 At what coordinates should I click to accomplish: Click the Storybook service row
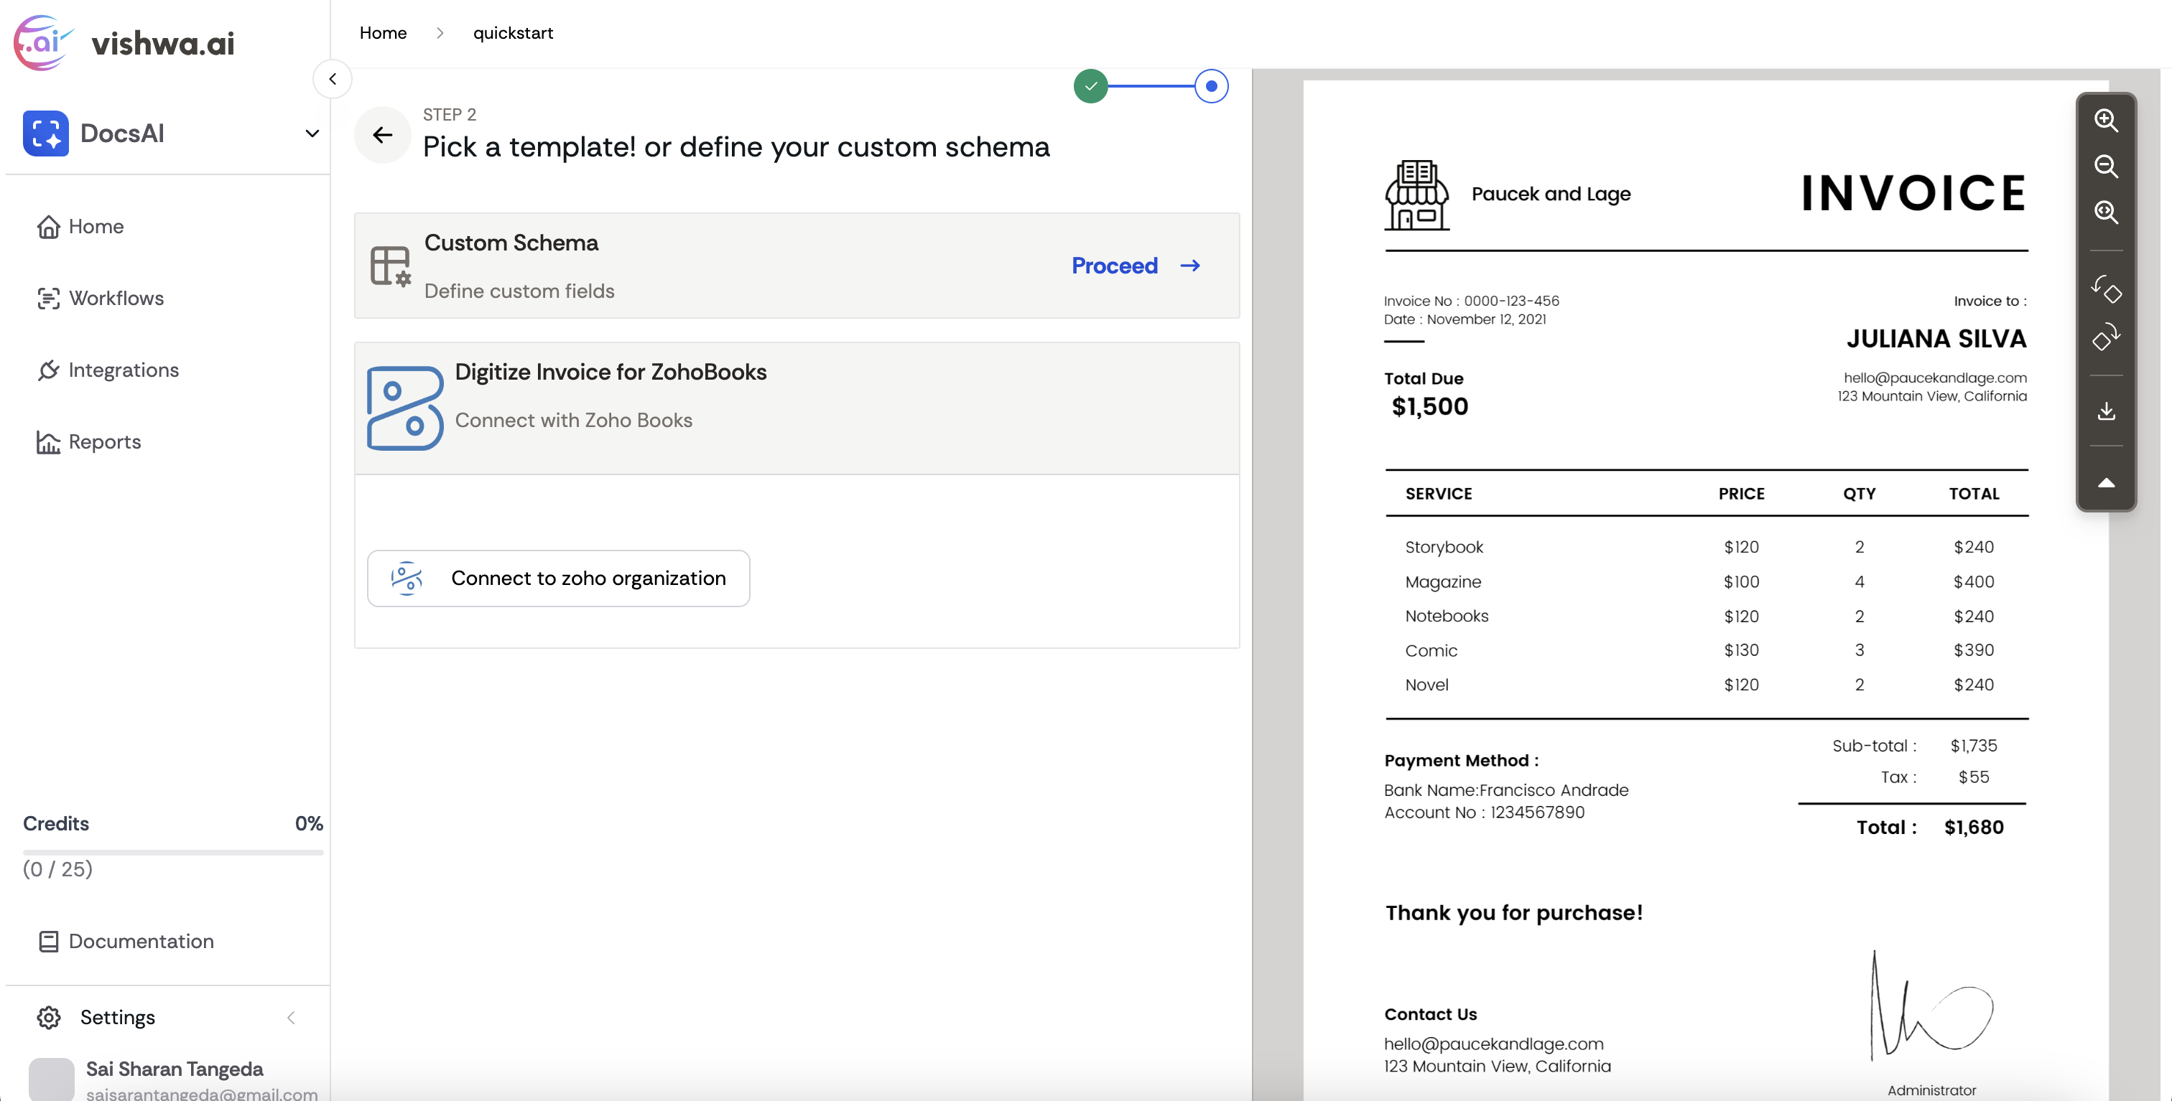pyautogui.click(x=1707, y=547)
